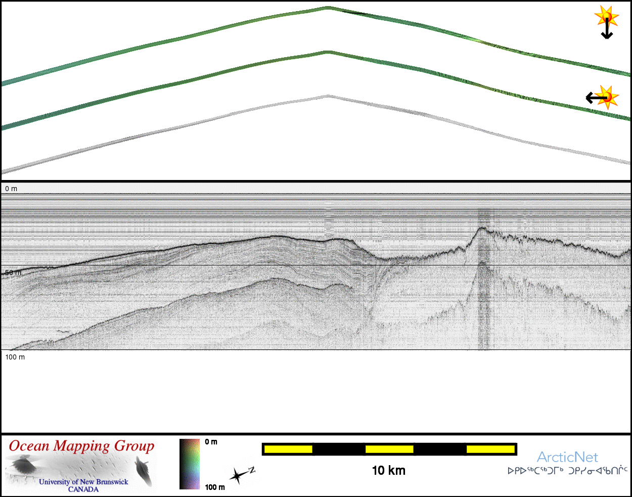Click the peak of the middle bathymetry strip
The height and width of the screenshot is (497, 632).
327,52
